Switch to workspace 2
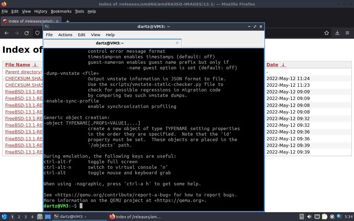354x221 pixels. click(19, 217)
